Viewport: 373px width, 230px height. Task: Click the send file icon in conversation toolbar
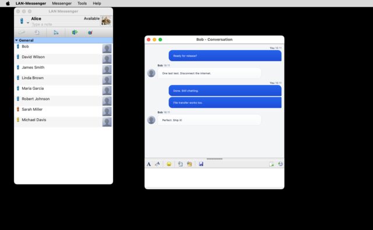pyautogui.click(x=180, y=164)
